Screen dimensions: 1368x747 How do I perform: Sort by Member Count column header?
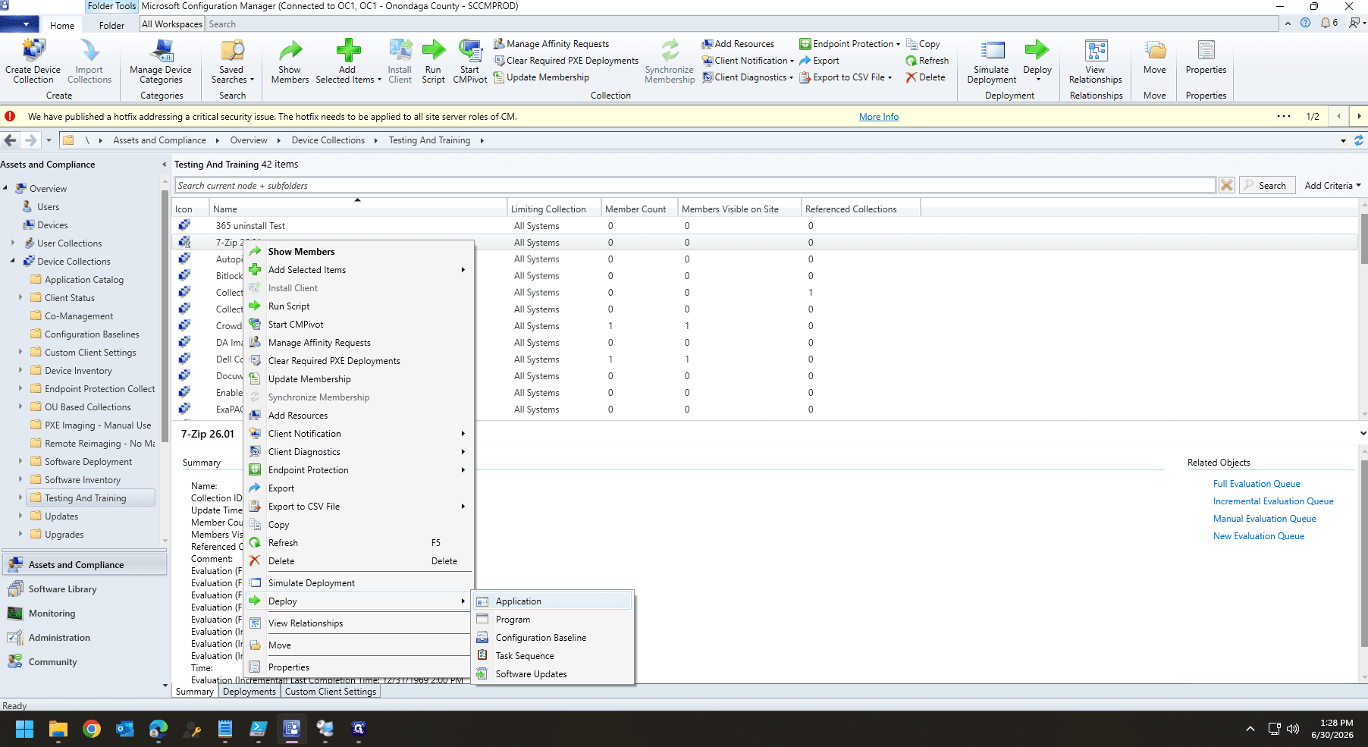639,209
